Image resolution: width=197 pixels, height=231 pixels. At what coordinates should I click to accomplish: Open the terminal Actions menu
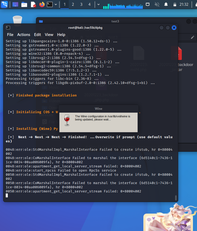(x=23, y=35)
